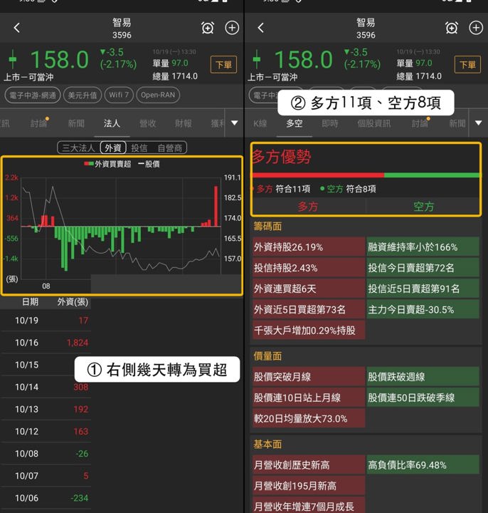This screenshot has height=513, width=488.
Task: Tap 融資維持率小於166% item
Action: click(x=423, y=247)
